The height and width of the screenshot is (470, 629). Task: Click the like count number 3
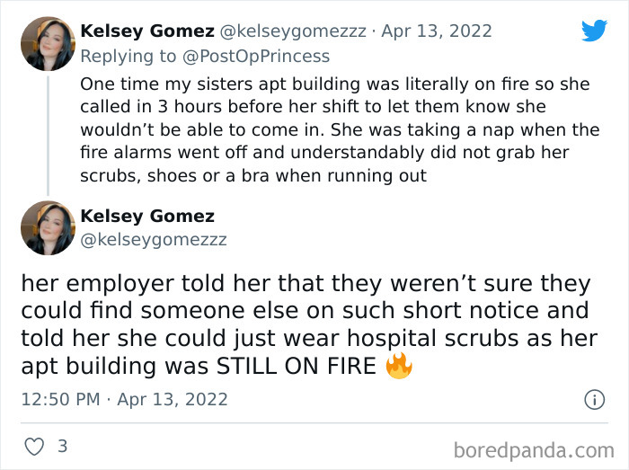[x=62, y=446]
